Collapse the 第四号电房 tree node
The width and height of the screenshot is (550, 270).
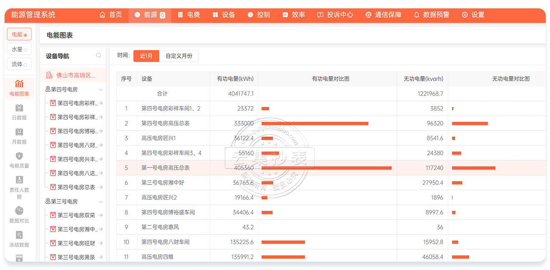tap(100, 90)
